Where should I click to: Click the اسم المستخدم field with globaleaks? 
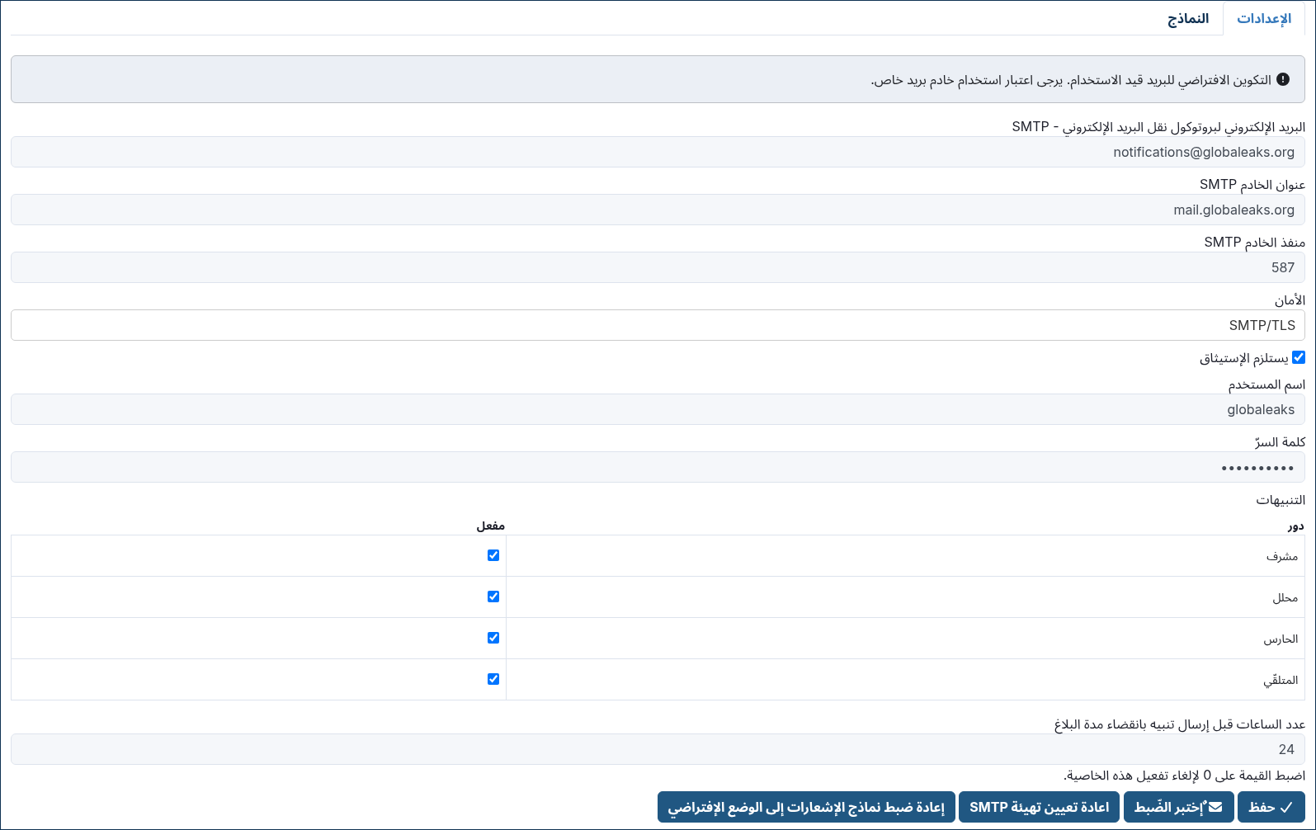[x=658, y=409]
